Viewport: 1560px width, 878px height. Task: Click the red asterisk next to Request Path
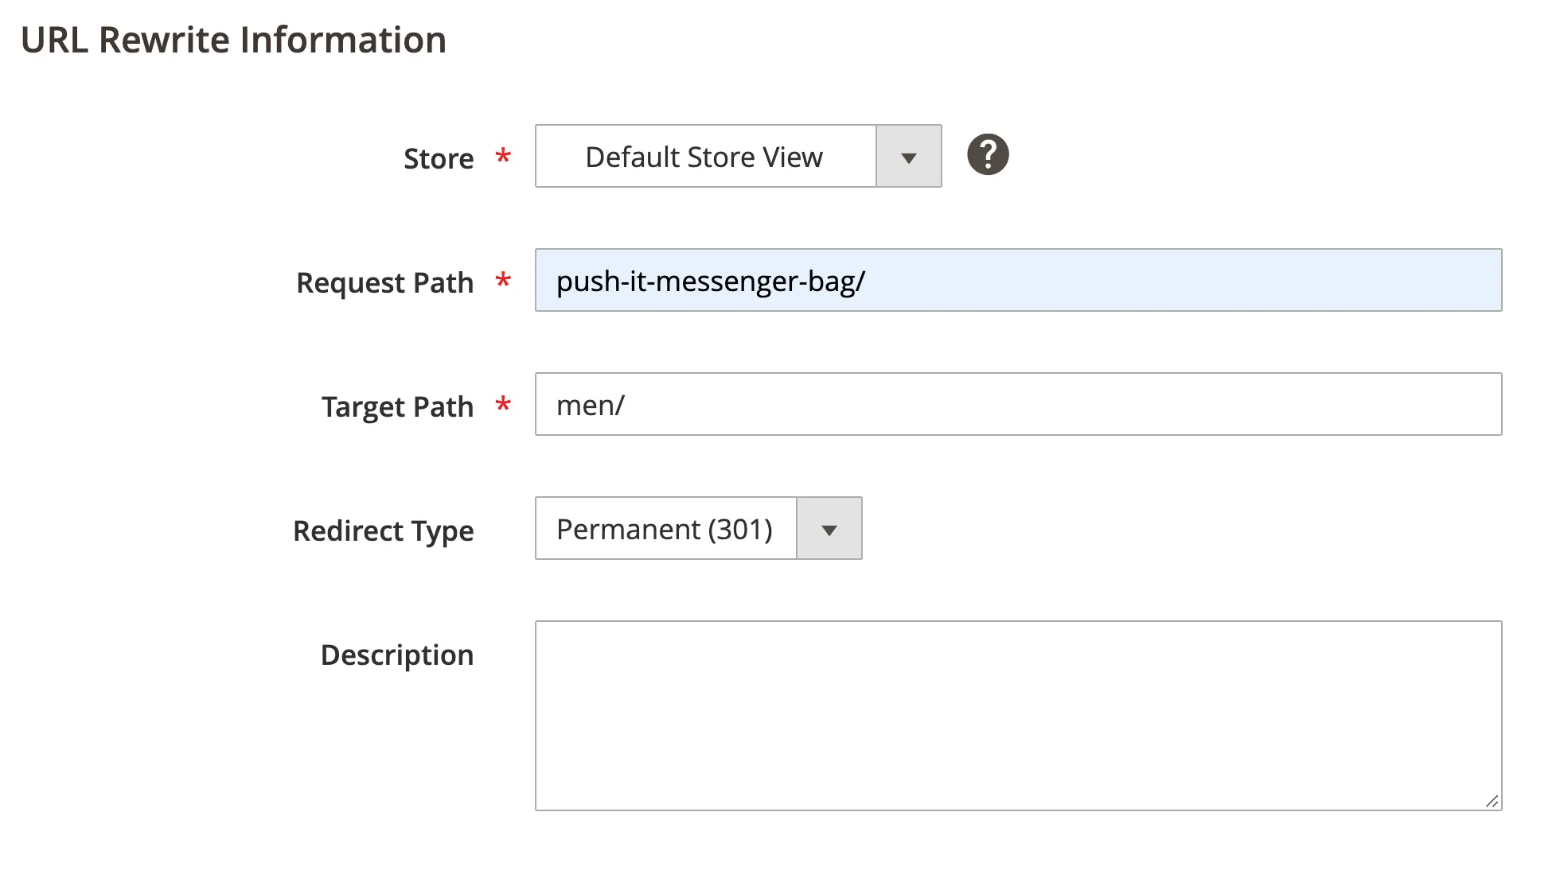tap(502, 282)
